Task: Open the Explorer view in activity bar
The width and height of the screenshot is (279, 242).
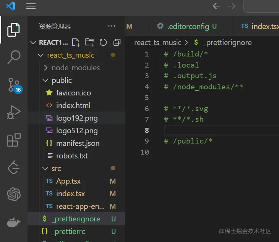Action: (13, 30)
